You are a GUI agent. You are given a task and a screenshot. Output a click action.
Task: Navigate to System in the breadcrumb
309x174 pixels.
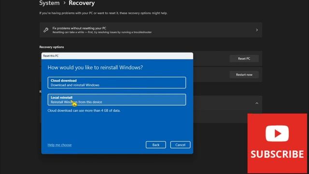(x=49, y=3)
